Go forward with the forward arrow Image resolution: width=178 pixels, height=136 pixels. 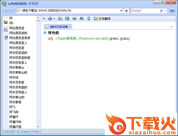(12, 11)
